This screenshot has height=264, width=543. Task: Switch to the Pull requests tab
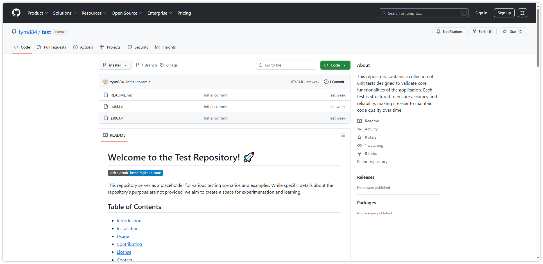coord(52,47)
